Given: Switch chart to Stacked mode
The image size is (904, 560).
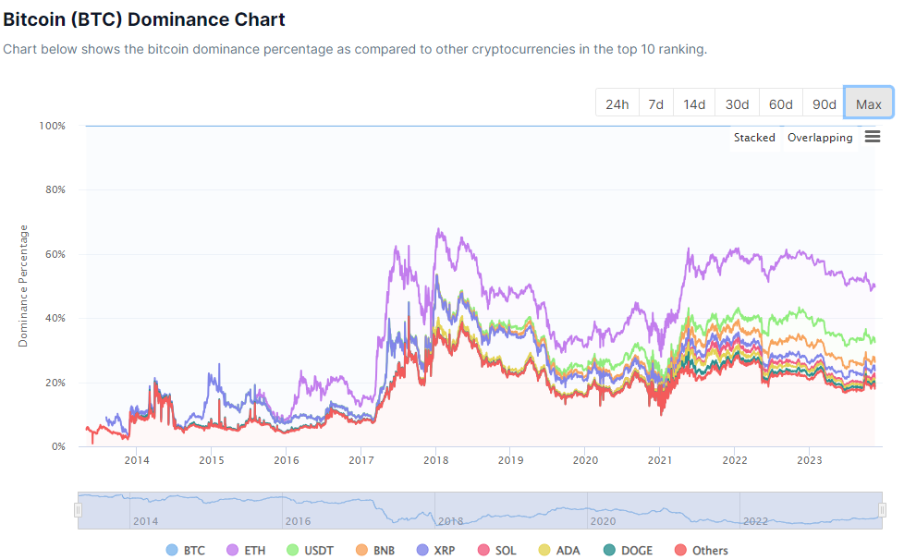Looking at the screenshot, I should [754, 138].
